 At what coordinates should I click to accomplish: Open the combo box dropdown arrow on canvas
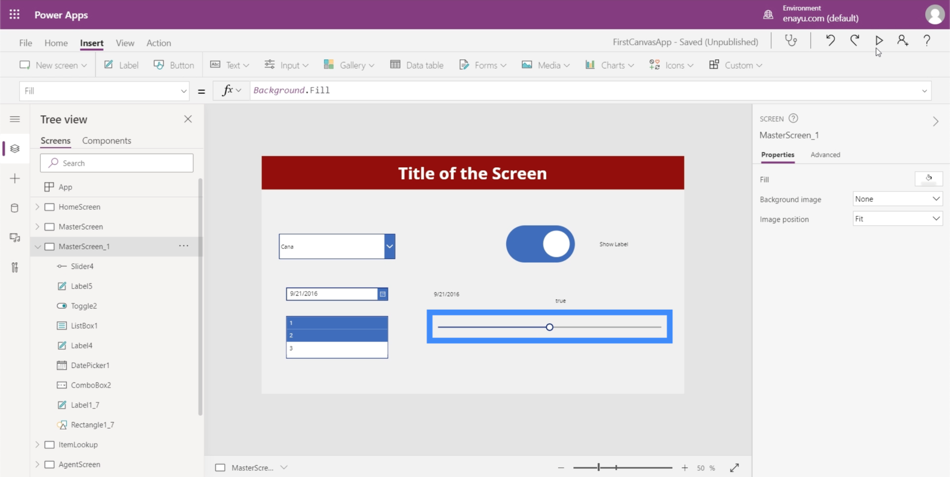tap(390, 246)
